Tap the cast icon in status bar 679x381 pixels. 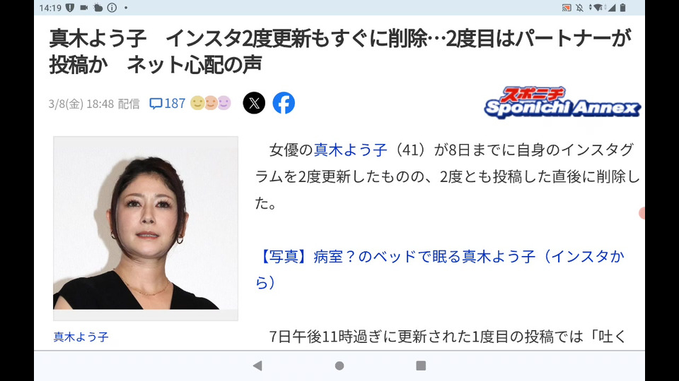point(567,8)
